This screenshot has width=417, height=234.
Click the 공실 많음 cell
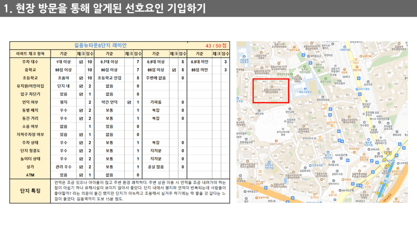coord(156,167)
